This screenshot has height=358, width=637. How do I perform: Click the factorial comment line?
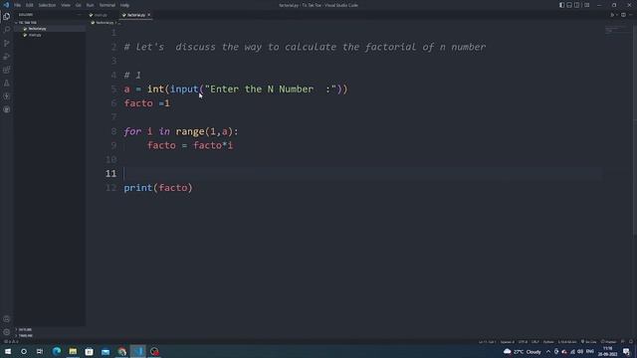305,47
